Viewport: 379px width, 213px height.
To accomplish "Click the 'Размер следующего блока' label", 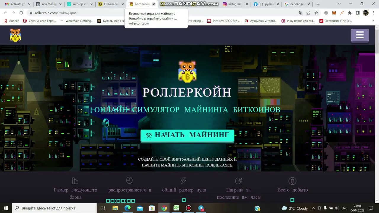I will pos(76,193).
